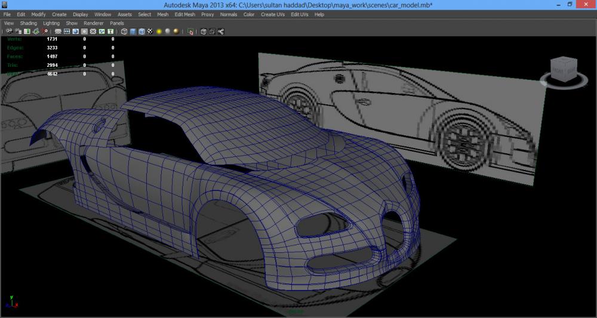Toggle the viewport Grid display
Image resolution: width=597 pixels, height=318 pixels.
tap(57, 31)
